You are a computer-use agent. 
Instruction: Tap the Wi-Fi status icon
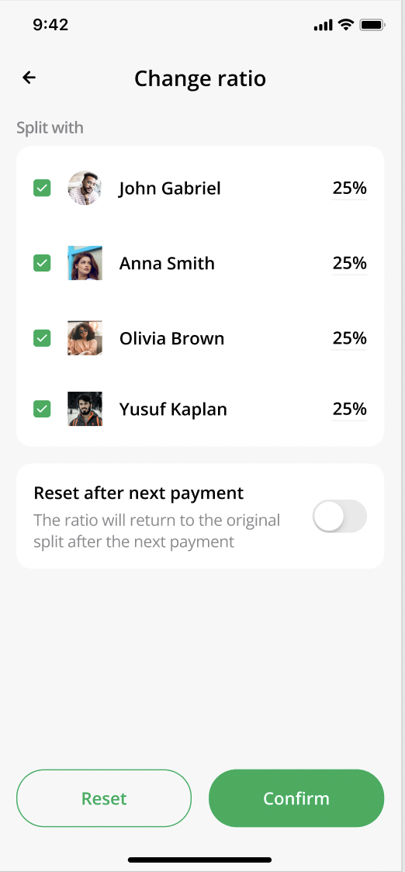[x=346, y=25]
